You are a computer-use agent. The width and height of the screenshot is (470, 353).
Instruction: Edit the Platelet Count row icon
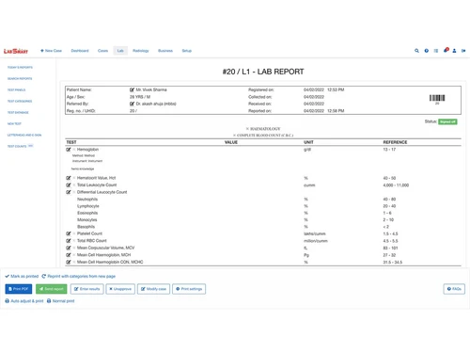tap(69, 233)
